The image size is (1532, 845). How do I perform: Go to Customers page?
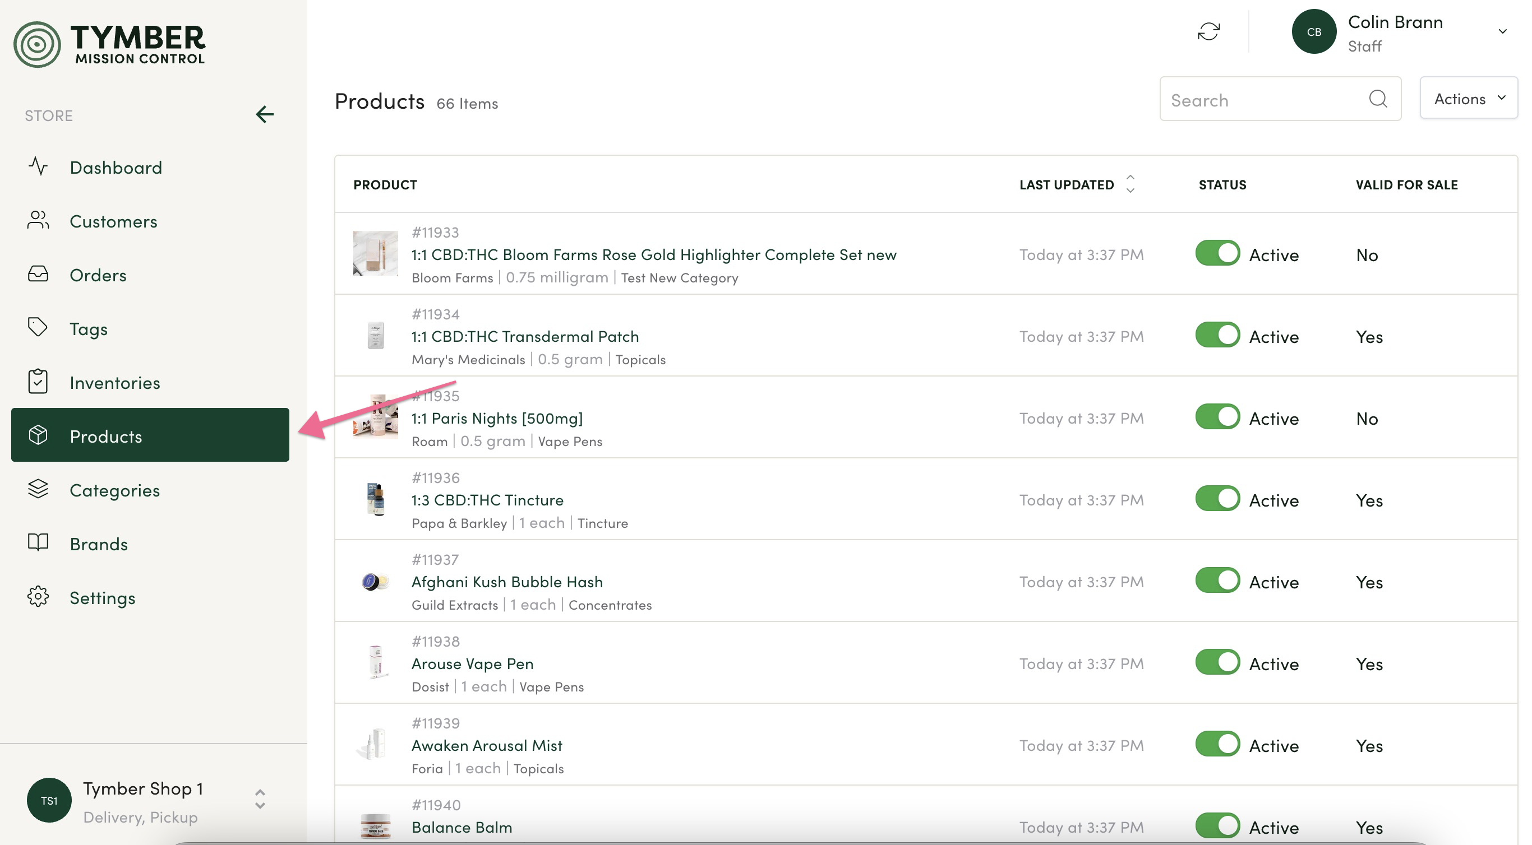coord(150,221)
